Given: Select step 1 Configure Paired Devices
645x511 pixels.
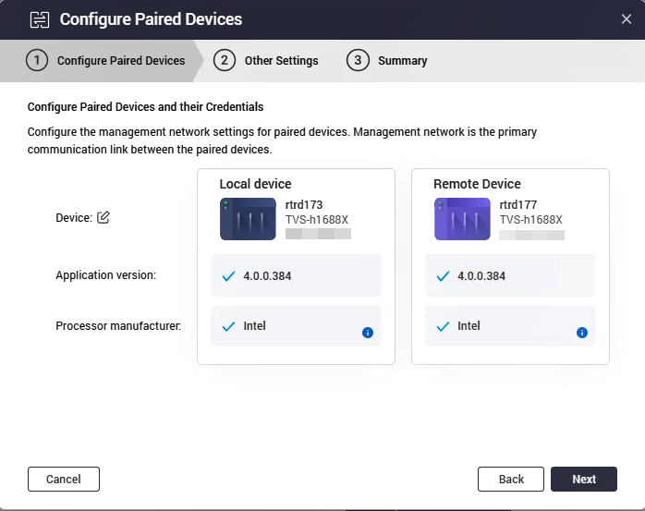Looking at the screenshot, I should pyautogui.click(x=107, y=61).
